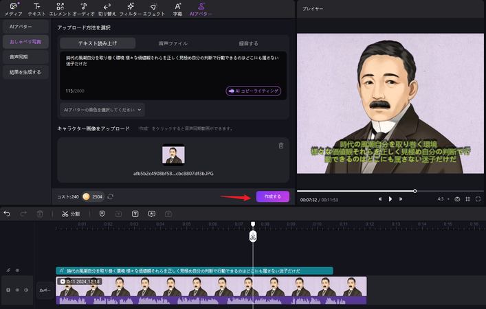The image size is (486, 309).
Task: Click the 分割 split scissors tool
Action: pos(71,214)
